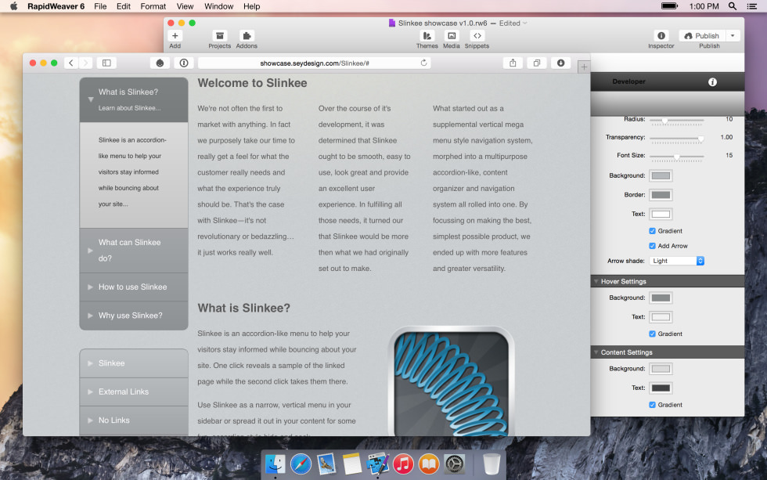Open the Arrow shade Light dropdown
767x480 pixels.
coord(676,261)
